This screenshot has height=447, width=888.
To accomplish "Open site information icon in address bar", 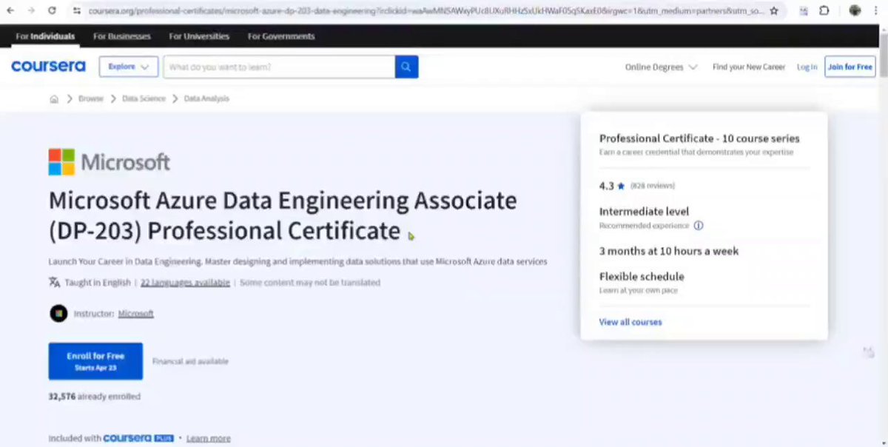I will (77, 11).
